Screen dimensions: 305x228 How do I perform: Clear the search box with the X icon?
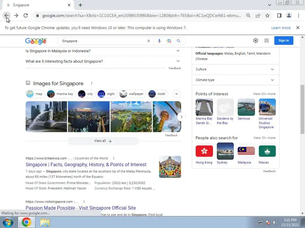(x=149, y=41)
